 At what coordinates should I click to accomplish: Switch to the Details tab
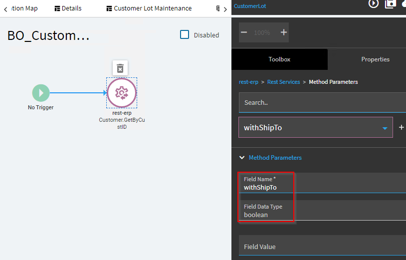68,8
